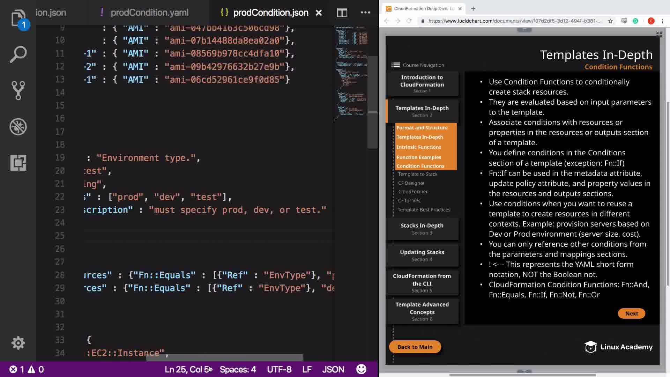670x377 pixels.
Task: Open the Spaces: 4 indentation setting
Action: pyautogui.click(x=238, y=369)
